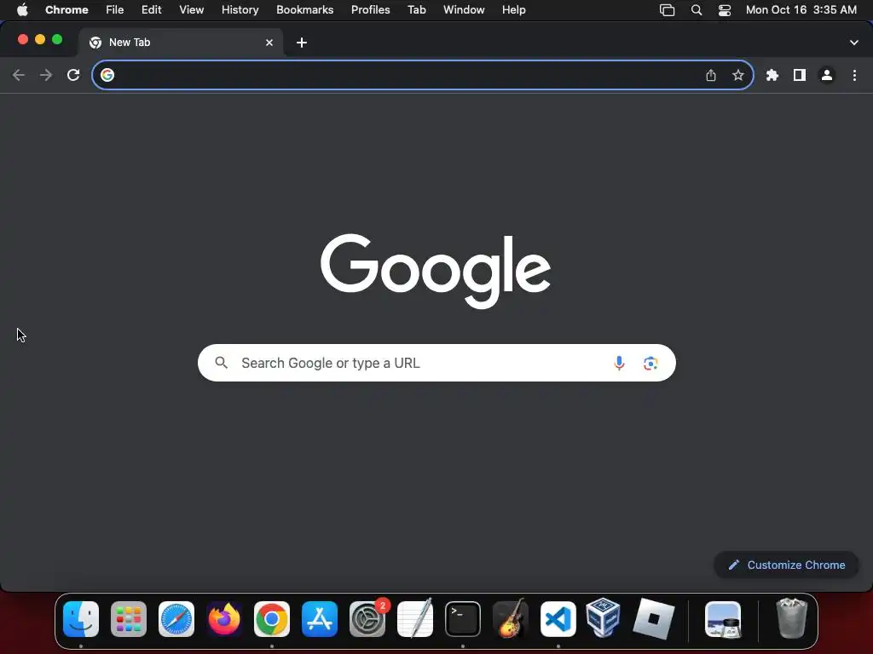
Task: Open the File menu
Action: 115,10
